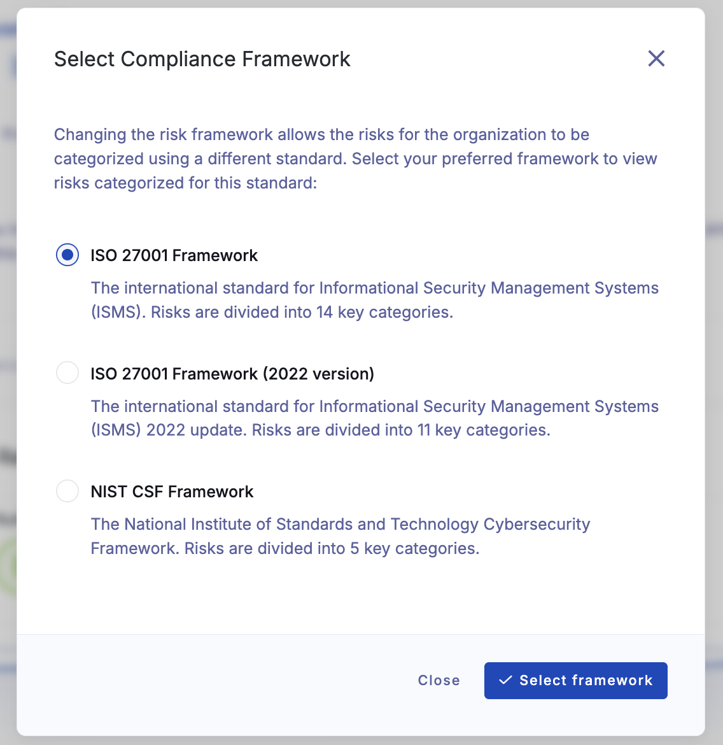This screenshot has height=745, width=723.
Task: Click the description mentioning 11 key categories
Action: [374, 418]
